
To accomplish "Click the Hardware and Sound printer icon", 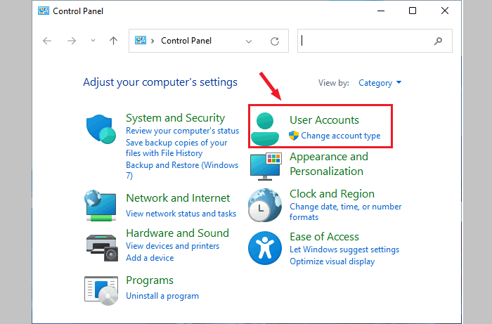I will point(102,248).
